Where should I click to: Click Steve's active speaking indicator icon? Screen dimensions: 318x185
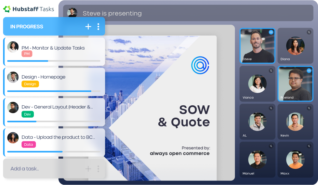pos(271,32)
